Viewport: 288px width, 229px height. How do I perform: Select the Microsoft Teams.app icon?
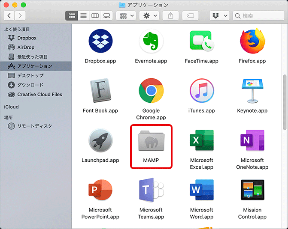(x=151, y=190)
